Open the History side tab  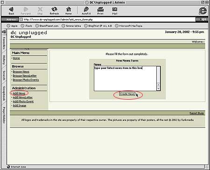click(4, 60)
